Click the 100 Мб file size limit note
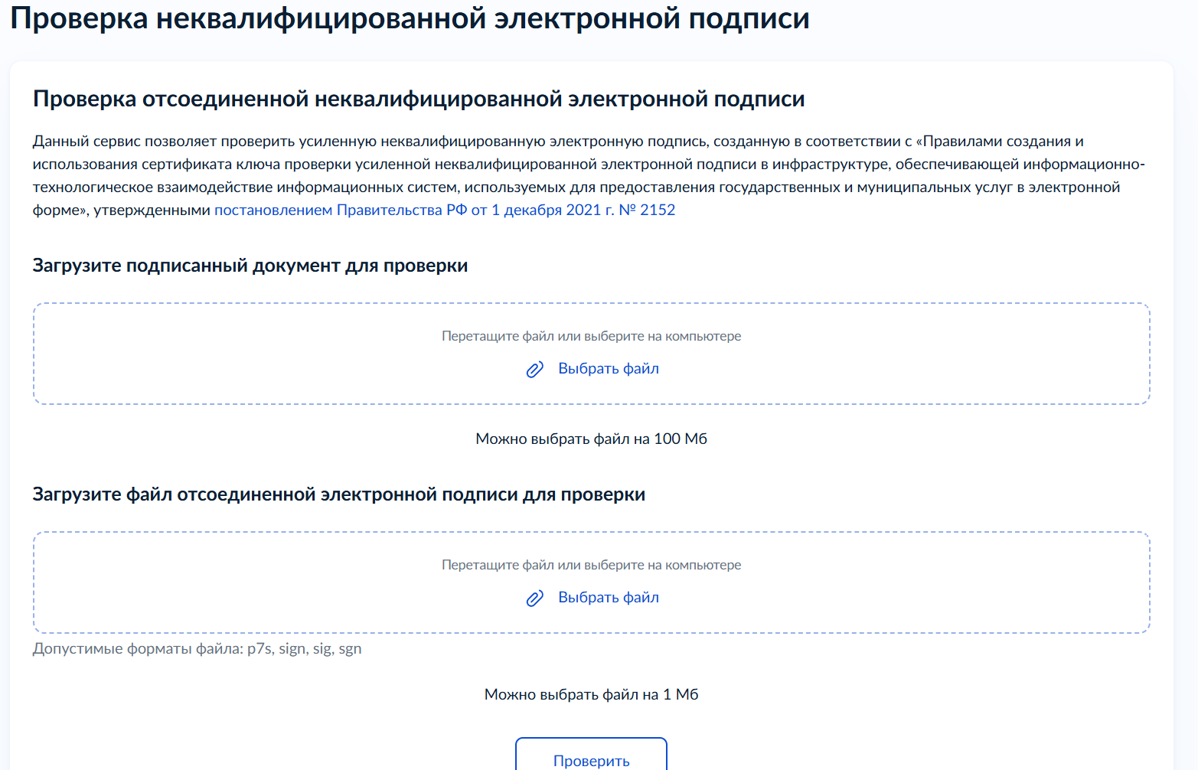This screenshot has height=770, width=1198. (x=591, y=439)
